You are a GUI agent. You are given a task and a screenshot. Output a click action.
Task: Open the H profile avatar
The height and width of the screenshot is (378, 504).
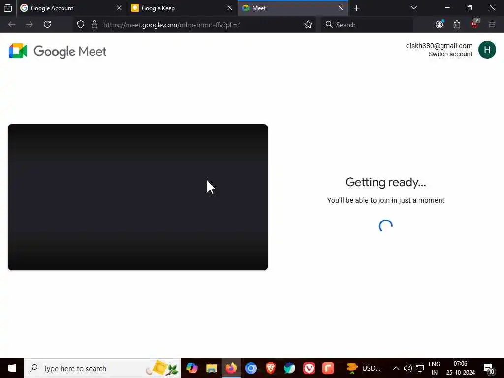pos(487,50)
